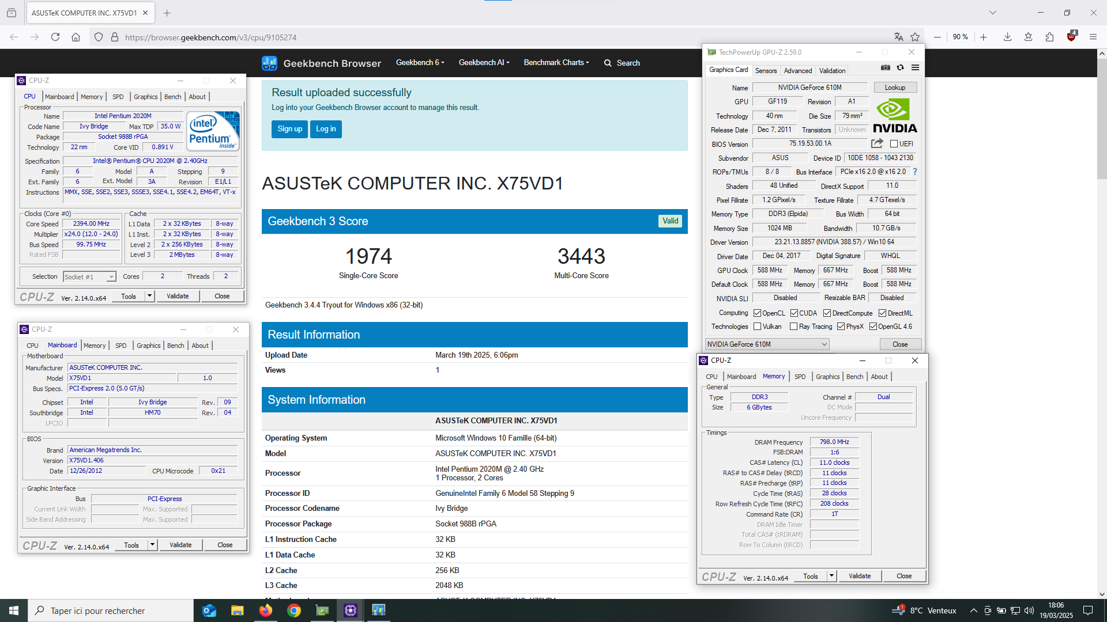Click the NVIDIA logo in GPU-Z
The height and width of the screenshot is (622, 1107).
click(895, 116)
